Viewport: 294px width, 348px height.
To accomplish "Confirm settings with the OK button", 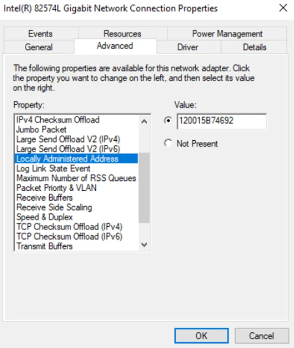I will [201, 335].
